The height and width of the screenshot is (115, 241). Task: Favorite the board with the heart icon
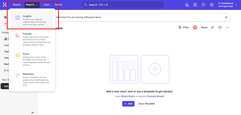220,28
